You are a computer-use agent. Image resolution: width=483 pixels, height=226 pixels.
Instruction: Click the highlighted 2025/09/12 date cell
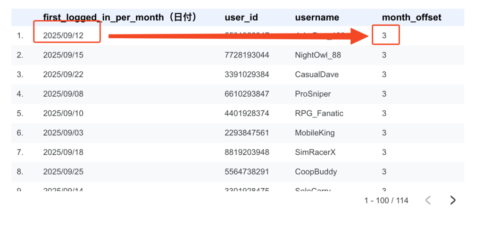point(63,36)
